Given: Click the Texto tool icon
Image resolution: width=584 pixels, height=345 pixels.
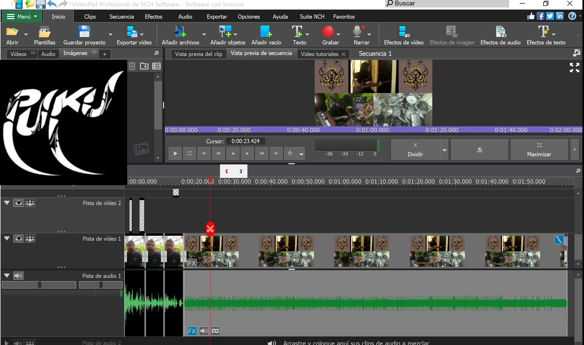Looking at the screenshot, I should [x=297, y=32].
